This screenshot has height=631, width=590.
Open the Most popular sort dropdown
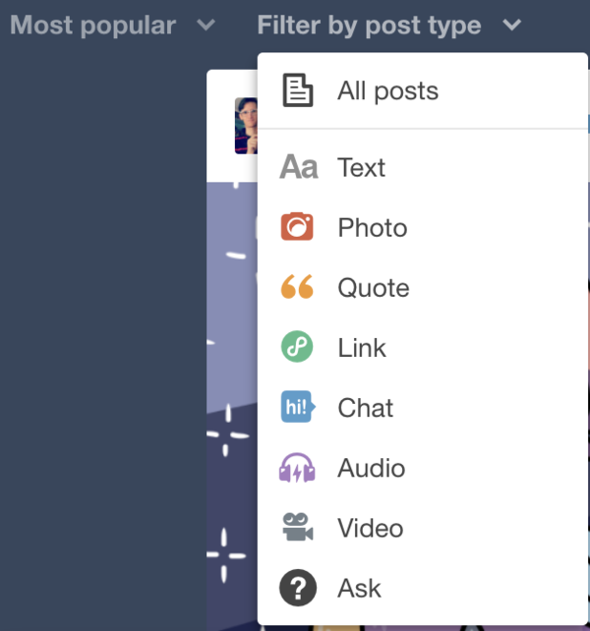[112, 25]
